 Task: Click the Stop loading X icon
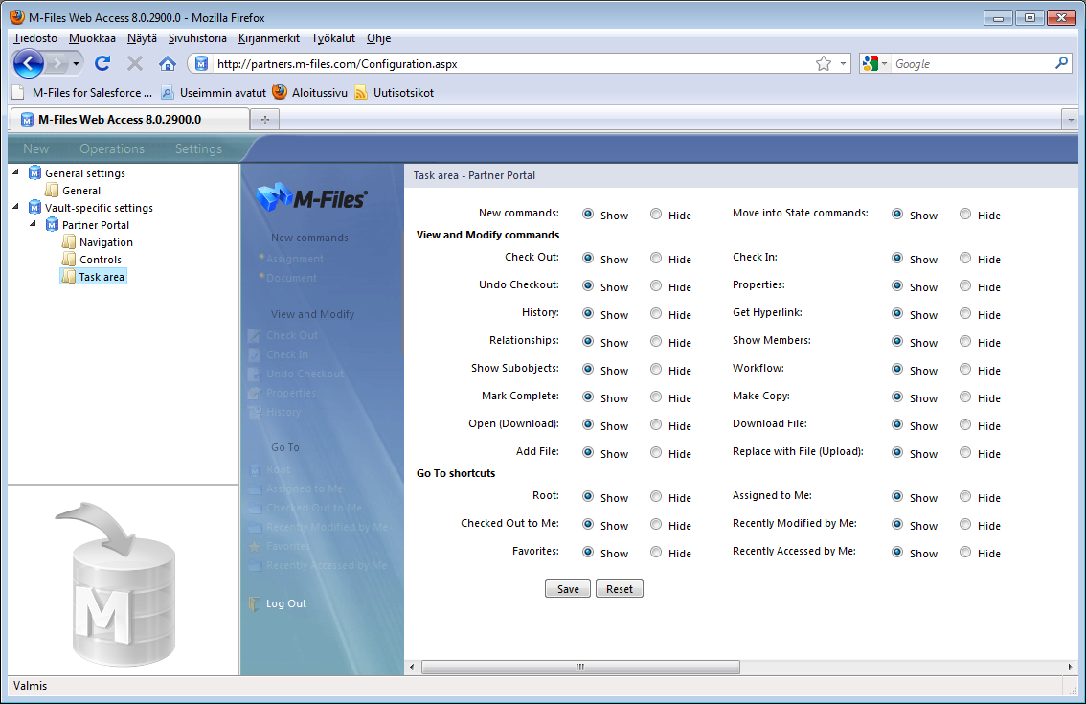point(135,64)
